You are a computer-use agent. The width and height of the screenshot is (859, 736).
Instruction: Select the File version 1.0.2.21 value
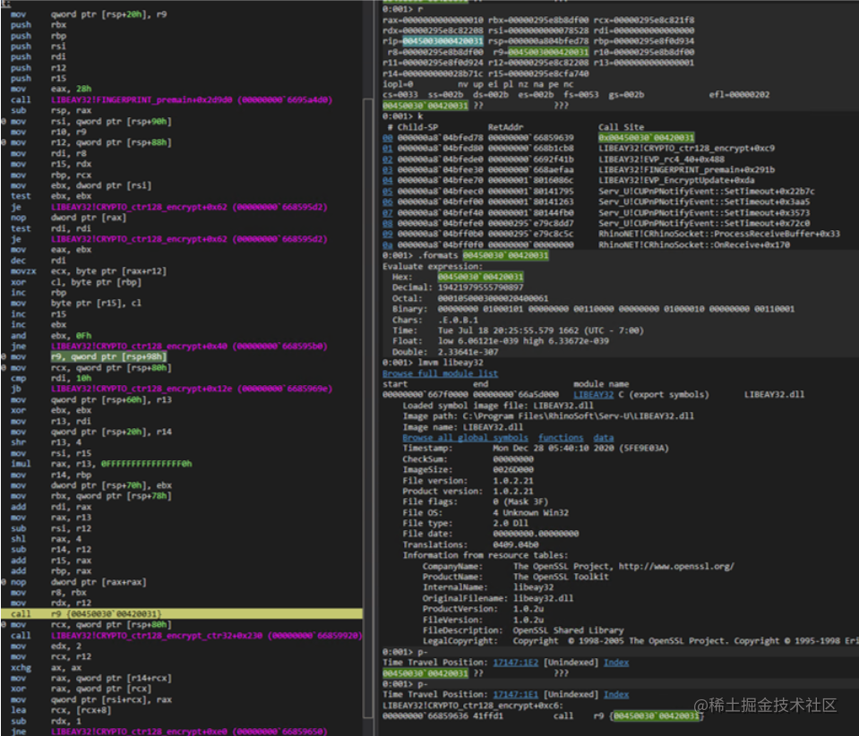512,481
